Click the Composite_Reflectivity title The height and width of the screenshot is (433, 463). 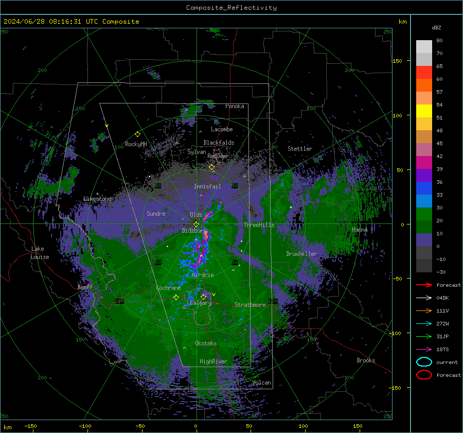coord(232,8)
